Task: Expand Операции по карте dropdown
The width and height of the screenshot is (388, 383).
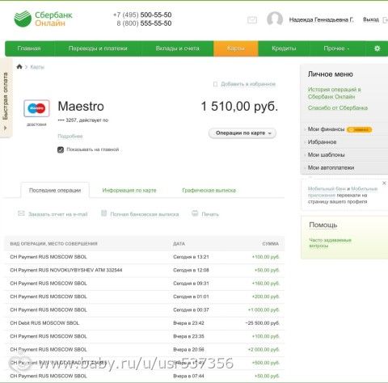Action: pos(242,133)
